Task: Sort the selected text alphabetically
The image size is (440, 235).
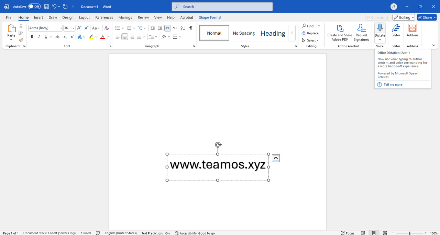Action: [183, 28]
